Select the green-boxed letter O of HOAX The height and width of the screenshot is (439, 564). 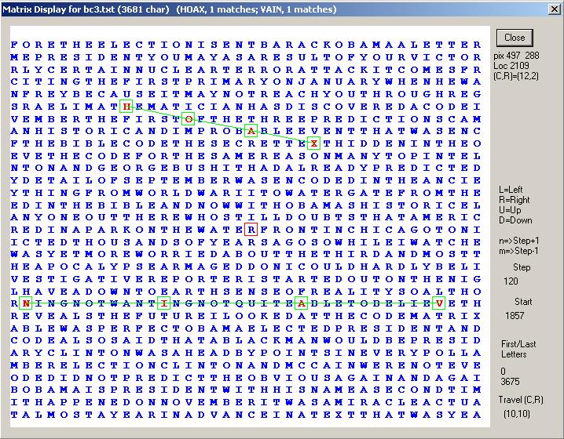point(188,118)
